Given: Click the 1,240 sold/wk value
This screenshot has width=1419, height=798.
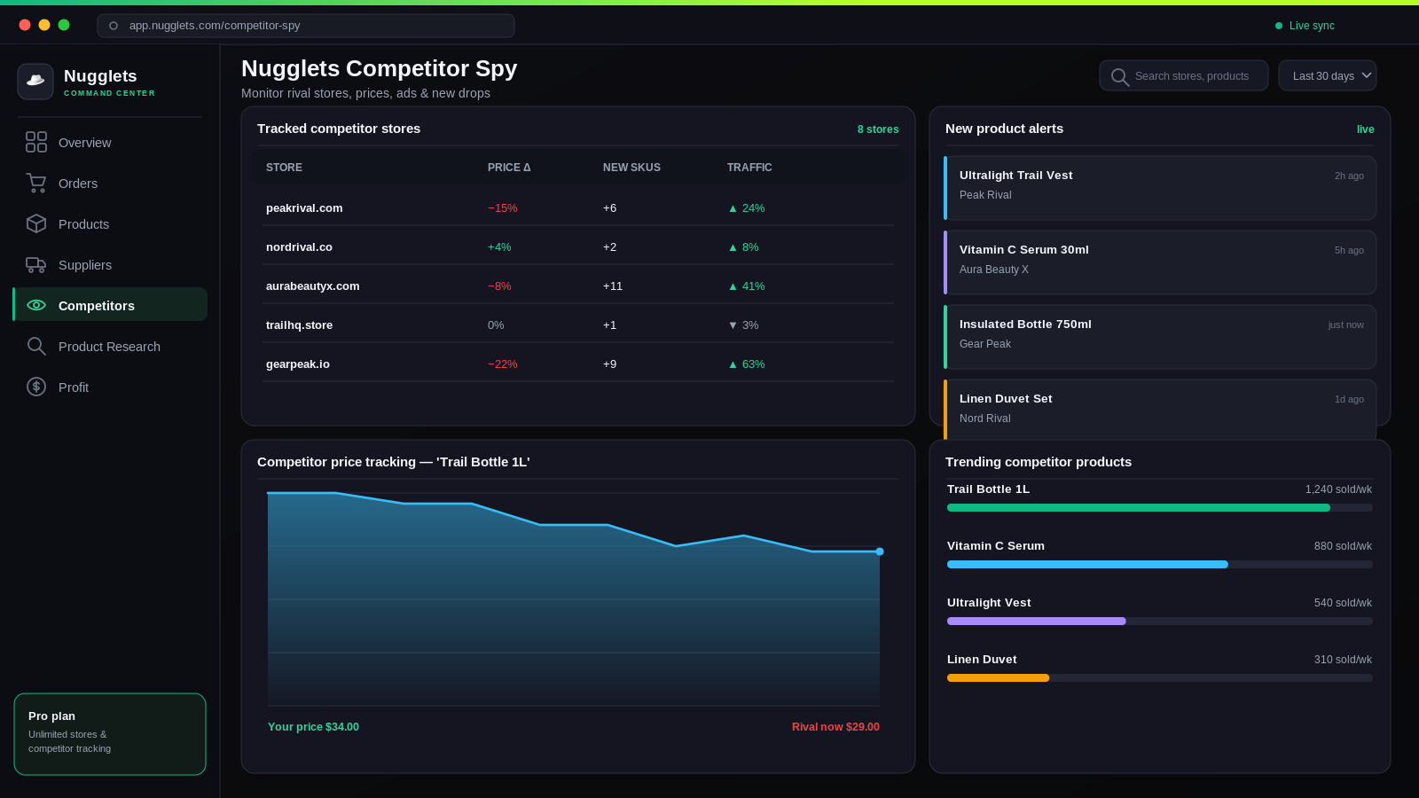Looking at the screenshot, I should tap(1338, 489).
